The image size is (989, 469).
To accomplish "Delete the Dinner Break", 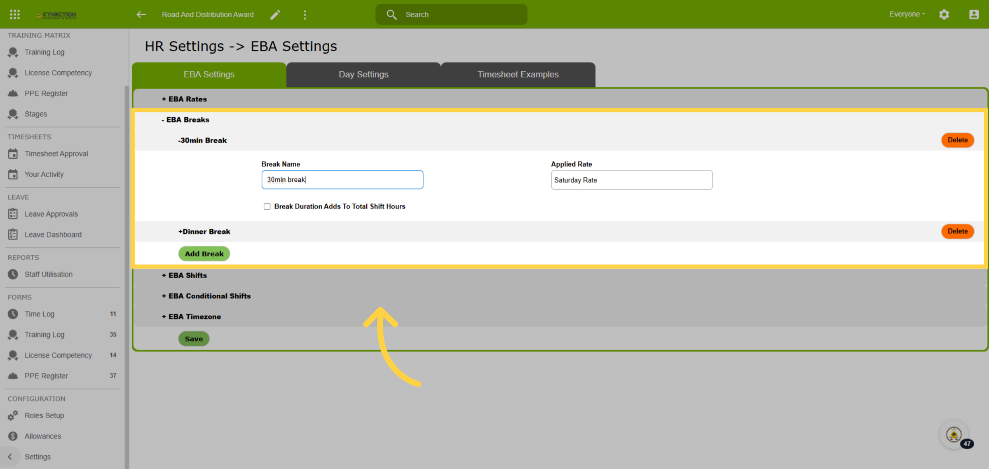I will coord(958,231).
